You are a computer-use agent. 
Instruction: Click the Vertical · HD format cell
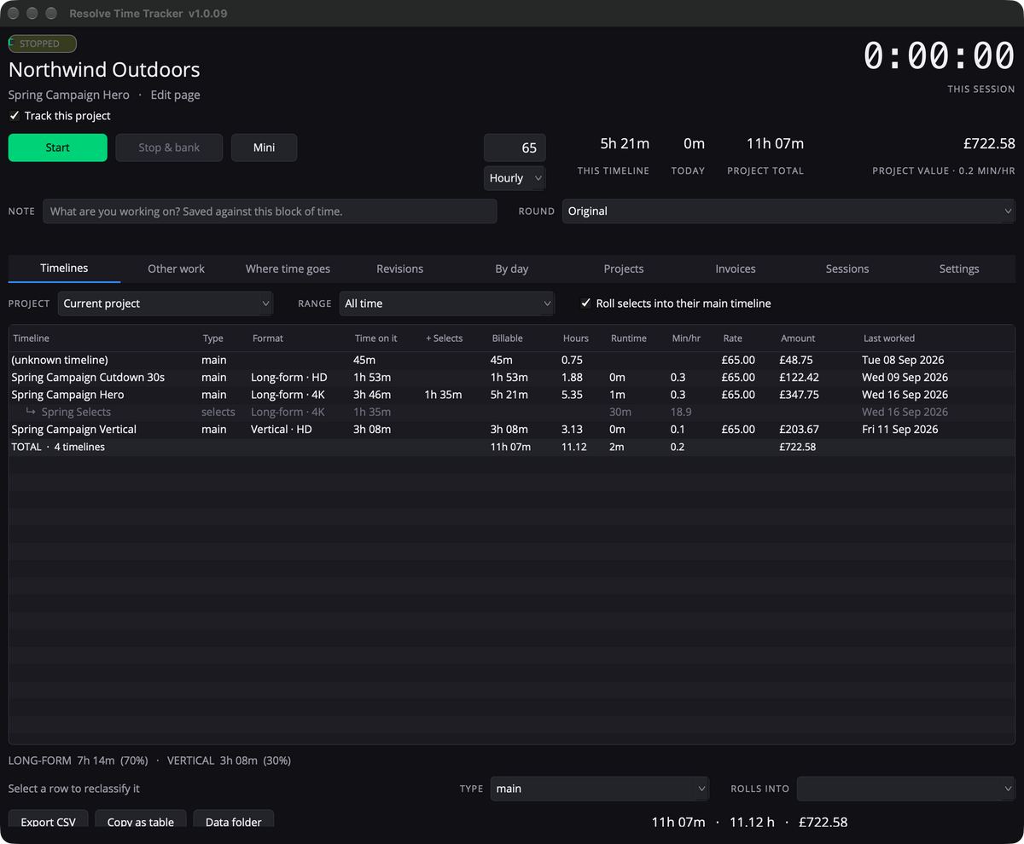282,429
